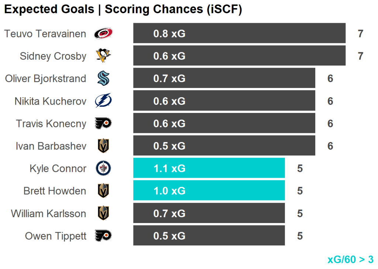378x269 pixels.
Task: Click the Flyers logo next to Travis Konecny
Action: coord(103,123)
